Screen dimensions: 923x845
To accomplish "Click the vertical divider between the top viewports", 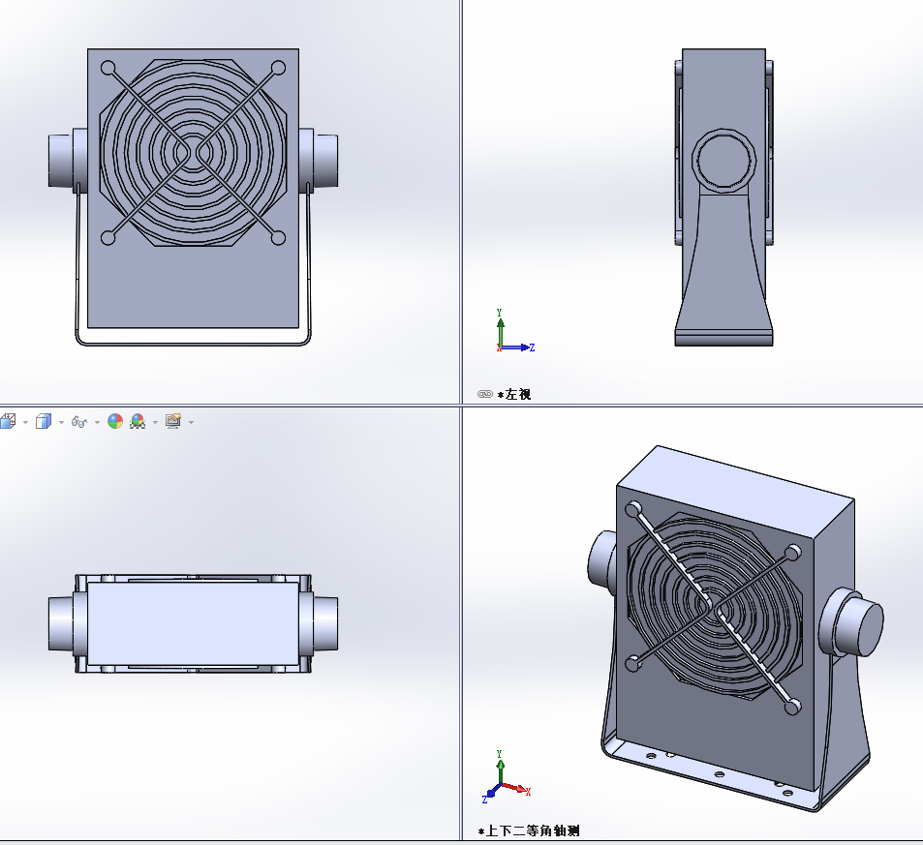I will (461, 194).
